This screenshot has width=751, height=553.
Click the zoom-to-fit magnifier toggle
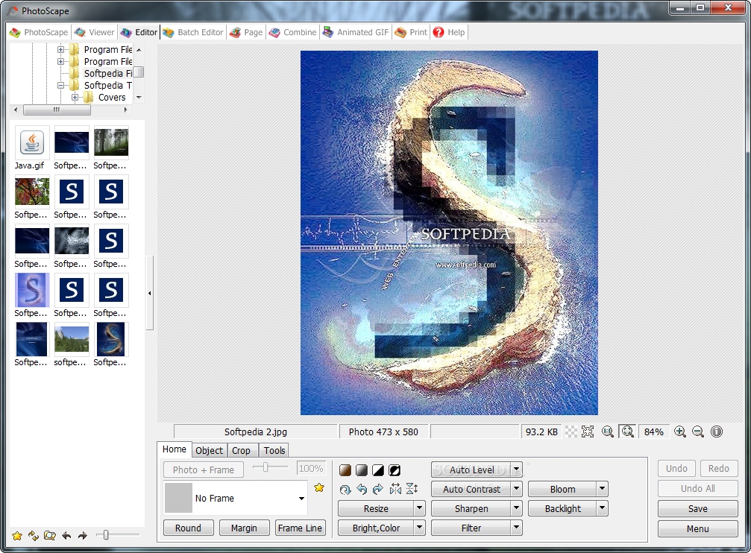click(x=627, y=432)
